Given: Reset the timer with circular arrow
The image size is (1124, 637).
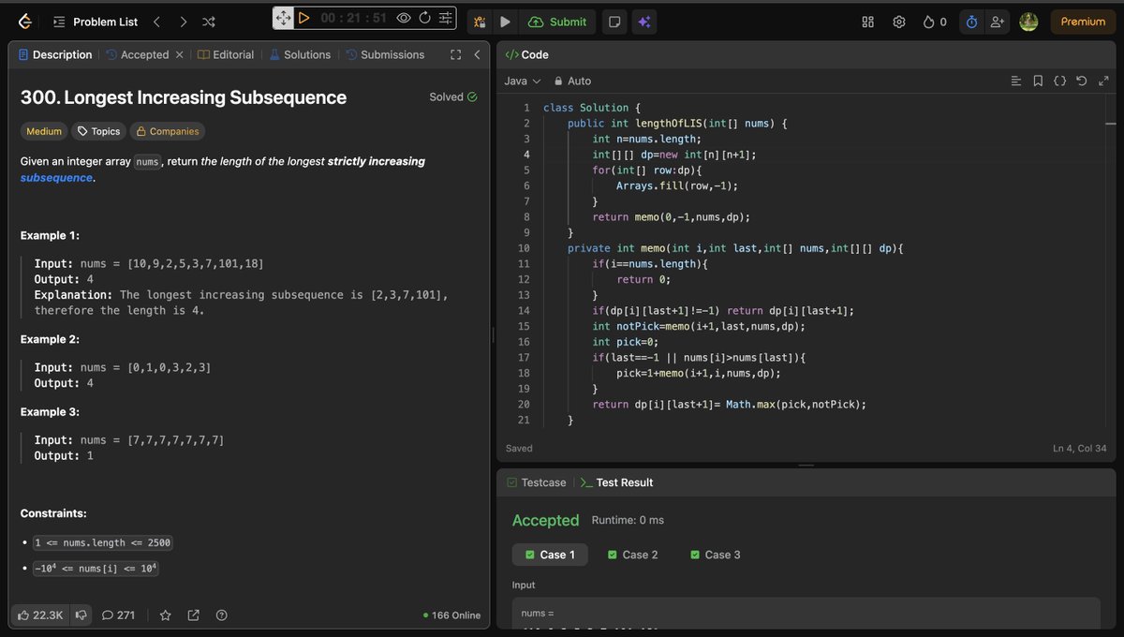Looking at the screenshot, I should pos(424,18).
